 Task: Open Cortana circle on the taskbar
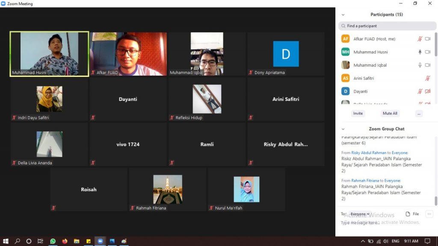29,241
